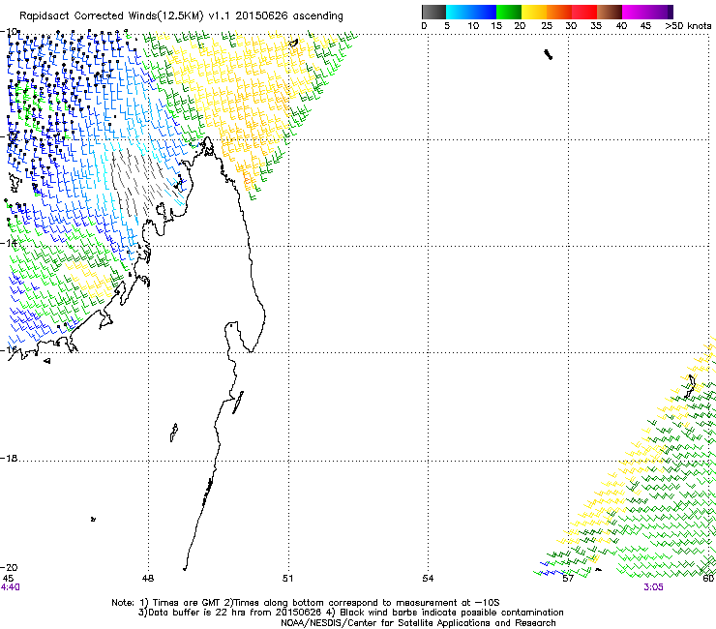Click the 'NOAA/NESDIS/Center for Satellite Applications' credit line
716x629 pixels.
pyautogui.click(x=418, y=623)
